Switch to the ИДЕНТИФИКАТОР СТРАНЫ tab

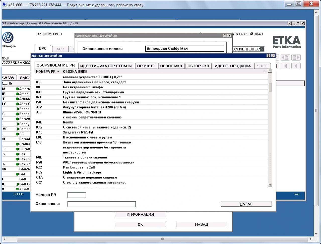point(106,66)
